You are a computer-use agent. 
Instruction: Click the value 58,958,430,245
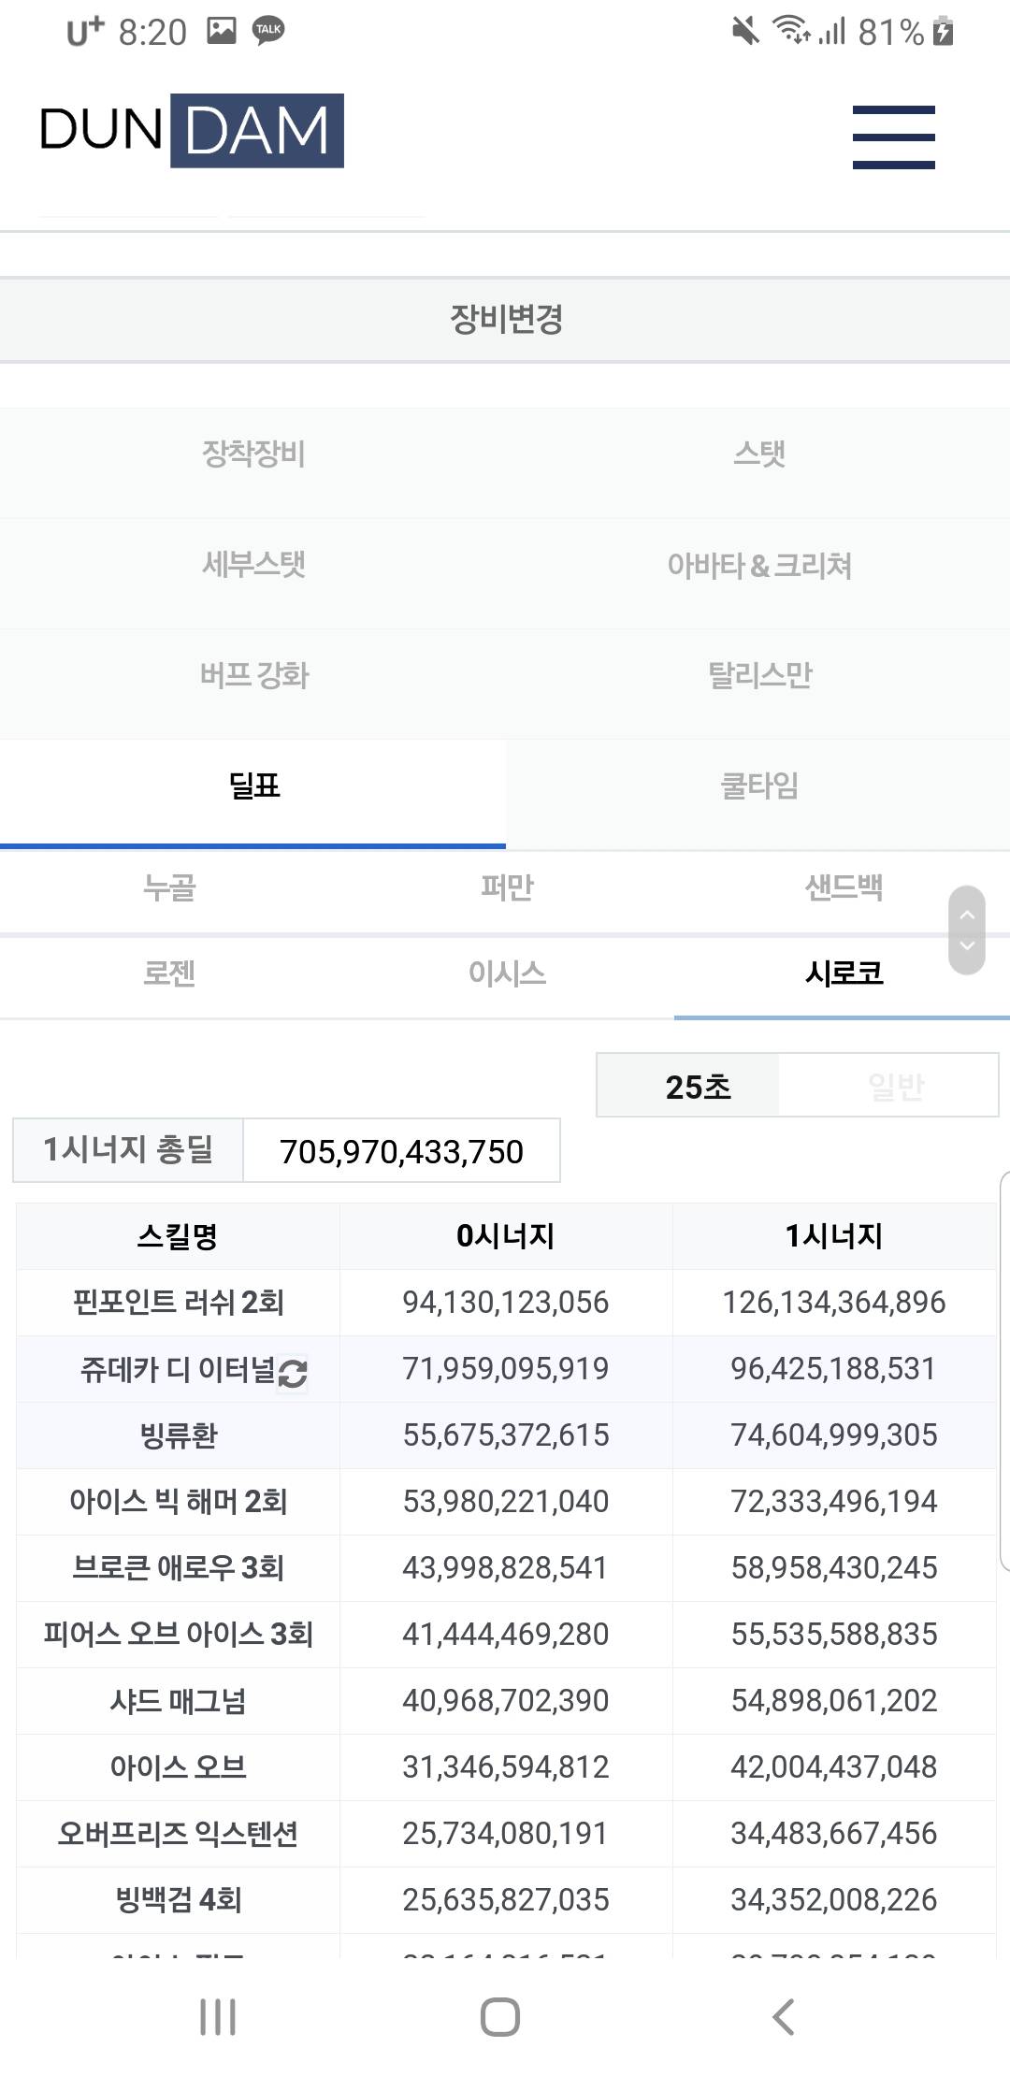pyautogui.click(x=834, y=1568)
